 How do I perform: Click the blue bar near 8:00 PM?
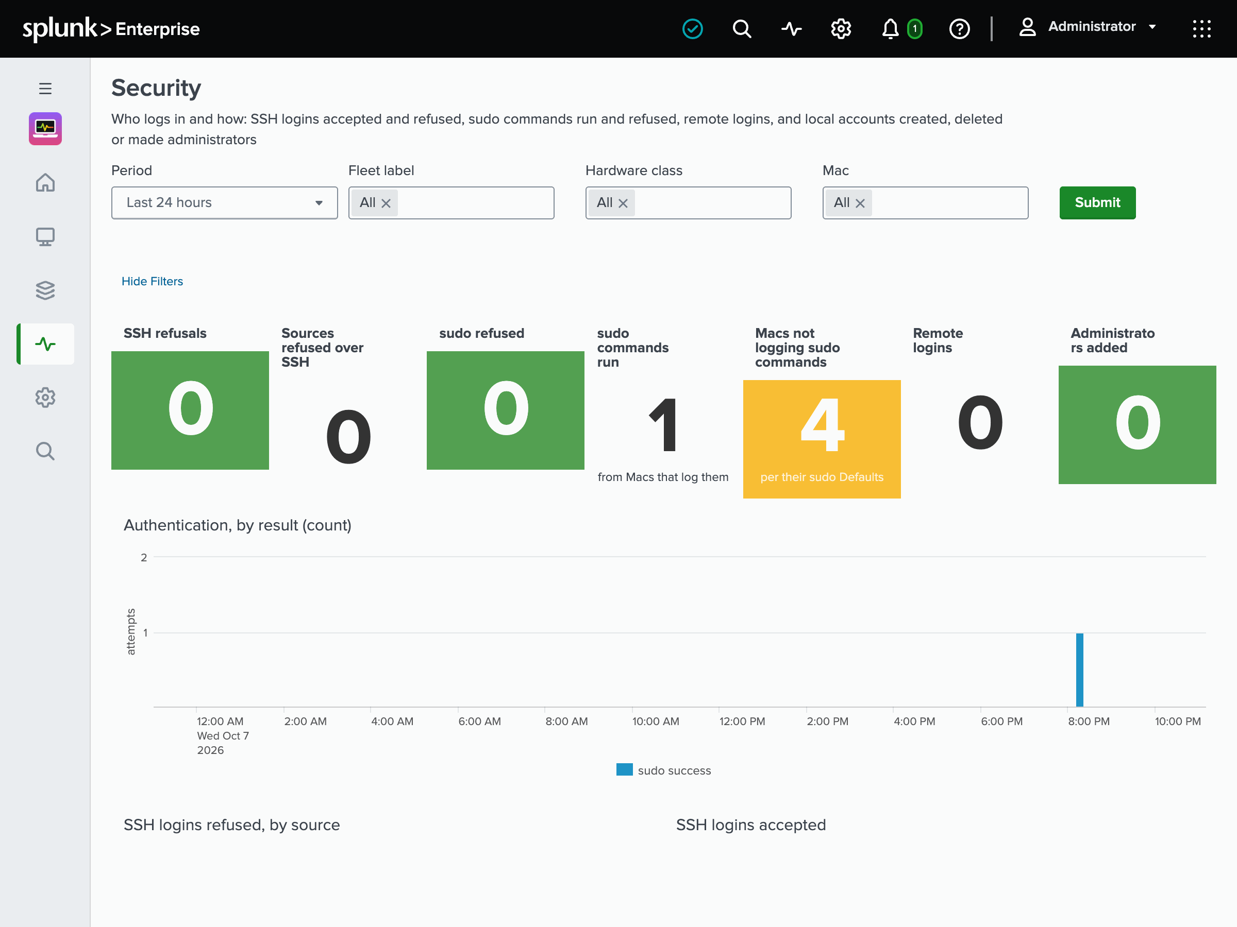[x=1079, y=669]
